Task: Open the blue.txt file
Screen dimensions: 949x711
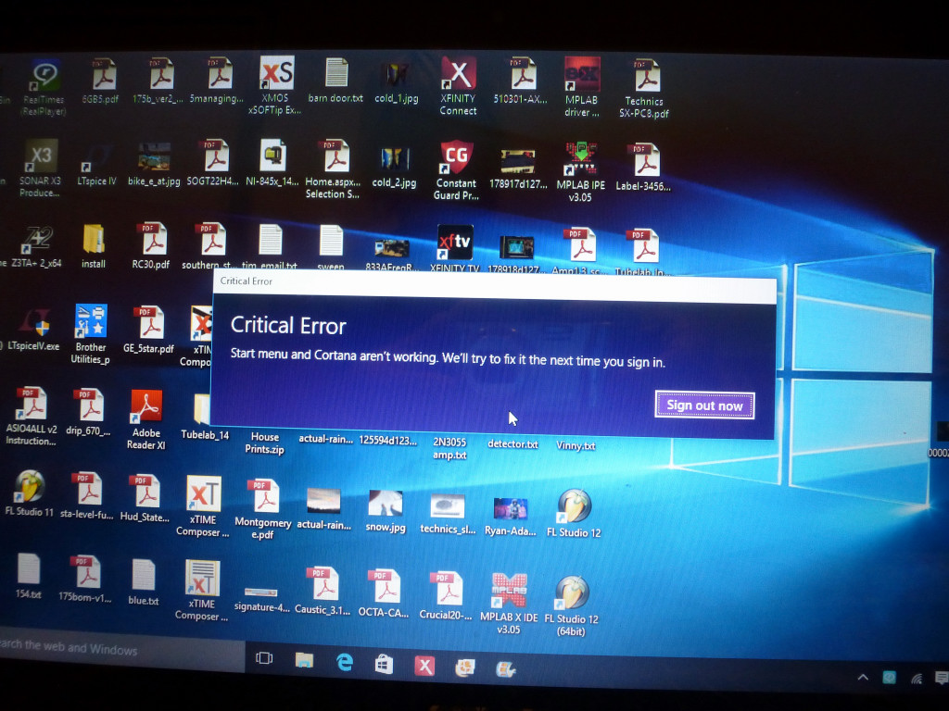Action: (x=144, y=582)
